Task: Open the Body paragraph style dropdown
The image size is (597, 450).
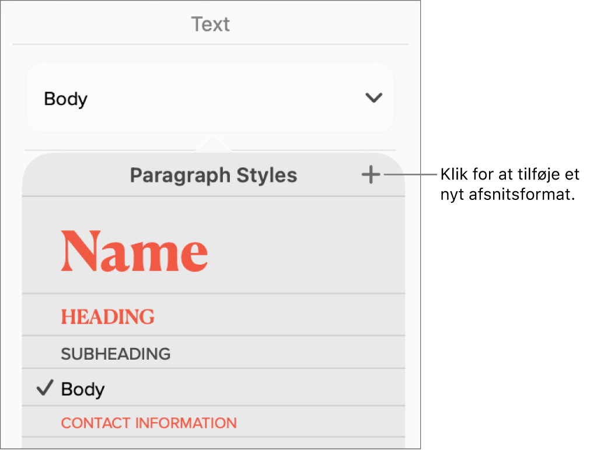Action: [210, 98]
